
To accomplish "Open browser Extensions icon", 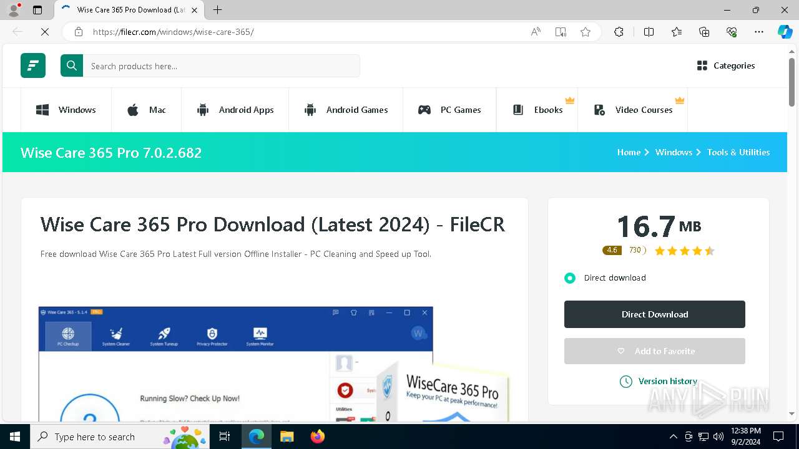I will (619, 32).
